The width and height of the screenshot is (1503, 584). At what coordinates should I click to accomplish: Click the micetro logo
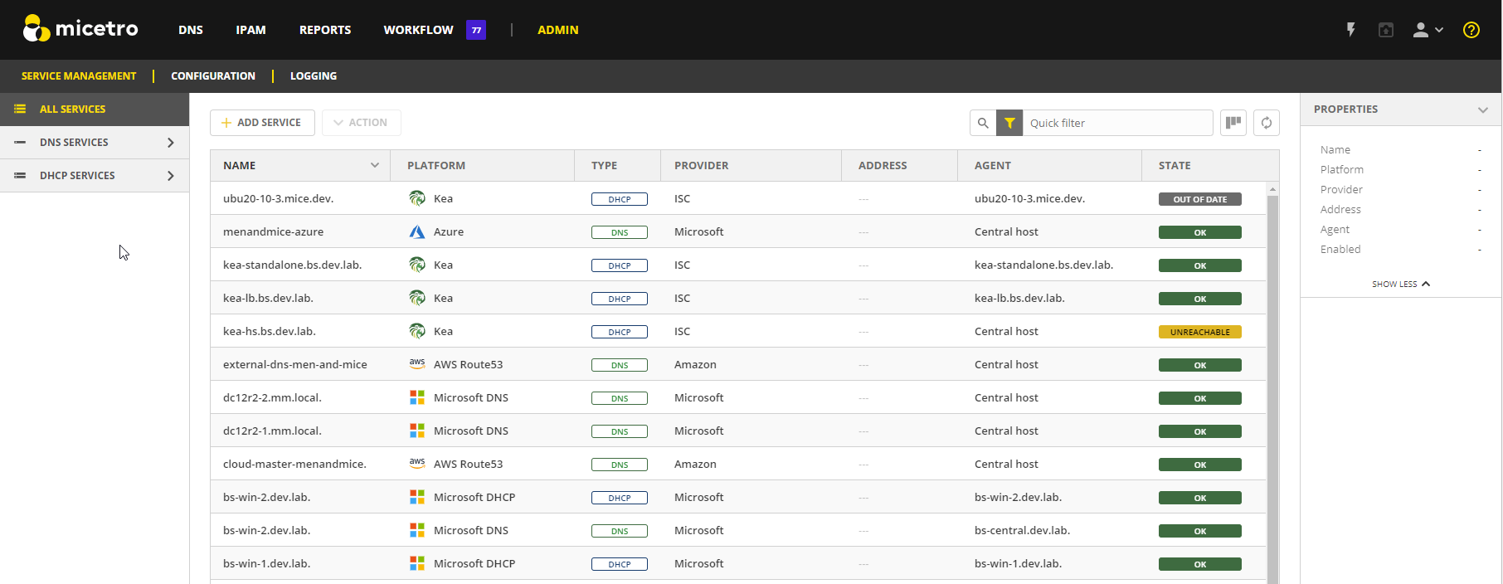(80, 29)
